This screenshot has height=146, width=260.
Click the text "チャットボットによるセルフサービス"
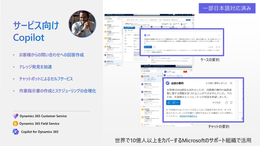click(x=46, y=79)
